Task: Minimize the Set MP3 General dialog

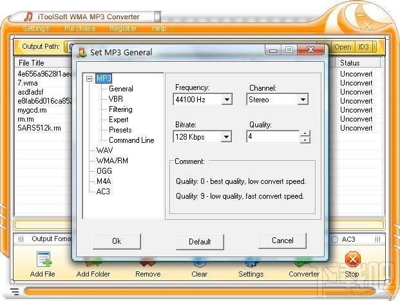Action: click(x=273, y=50)
